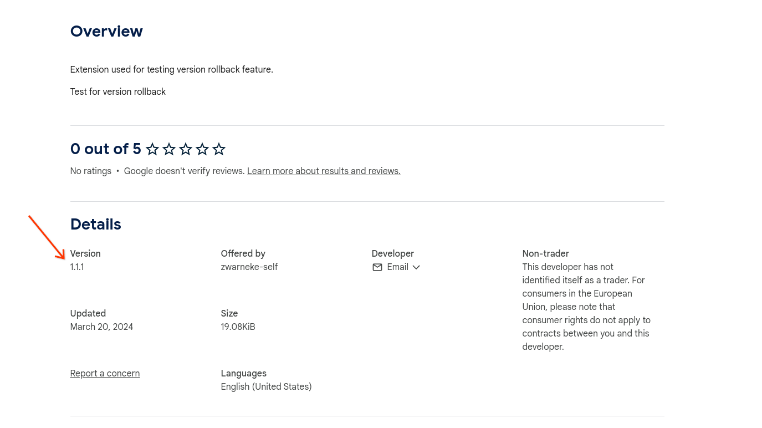This screenshot has height=428, width=762.
Task: Click the Non-trader disclosure text
Action: (x=586, y=307)
